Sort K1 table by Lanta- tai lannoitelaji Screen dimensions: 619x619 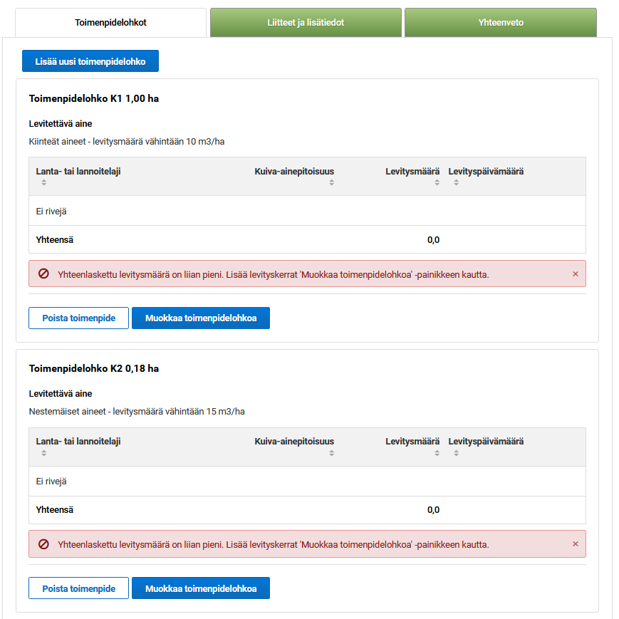click(x=78, y=172)
